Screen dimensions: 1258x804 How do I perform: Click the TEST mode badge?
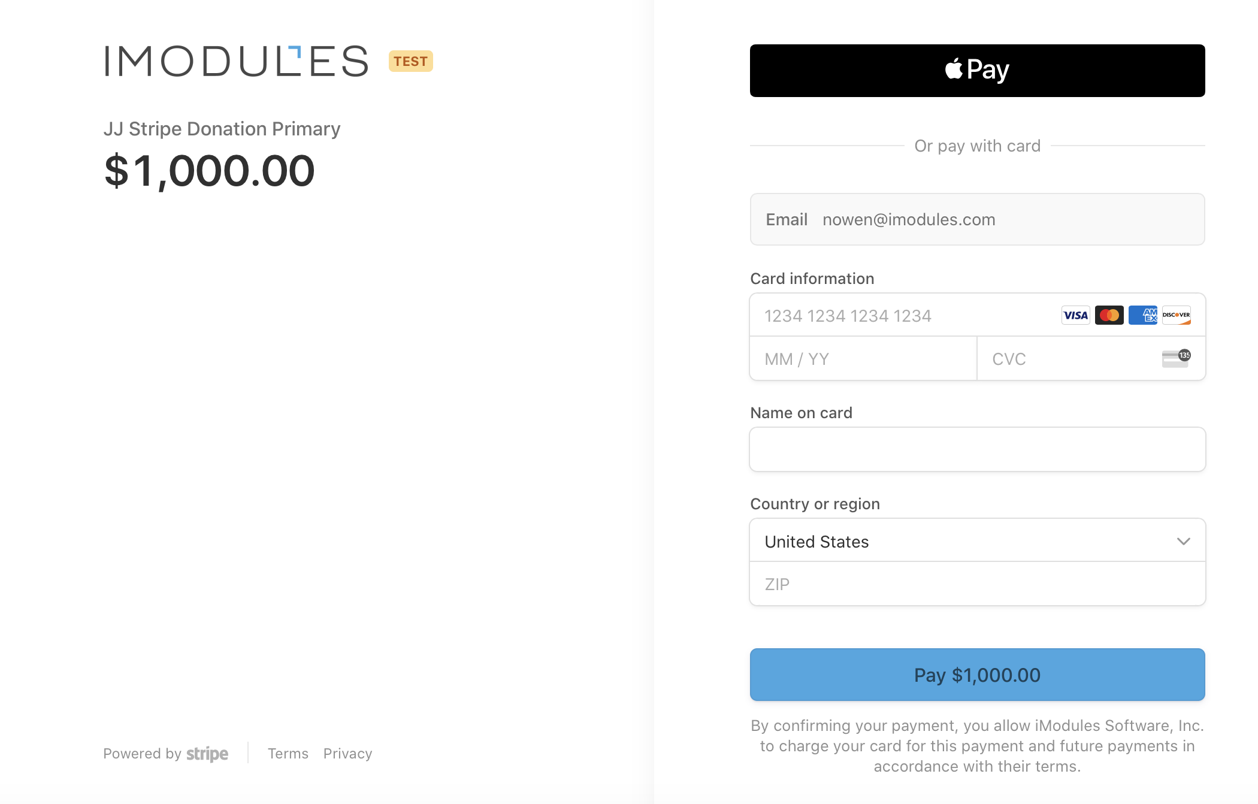[410, 61]
